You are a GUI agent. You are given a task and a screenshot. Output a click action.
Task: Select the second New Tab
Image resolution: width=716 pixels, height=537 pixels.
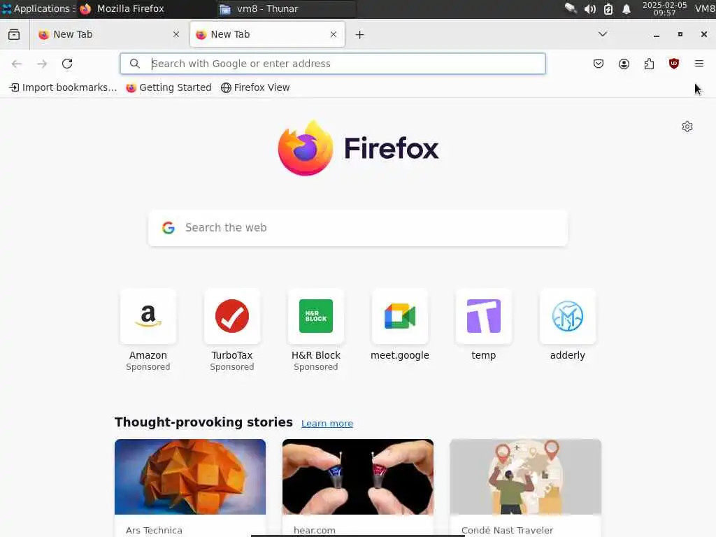[x=267, y=34]
